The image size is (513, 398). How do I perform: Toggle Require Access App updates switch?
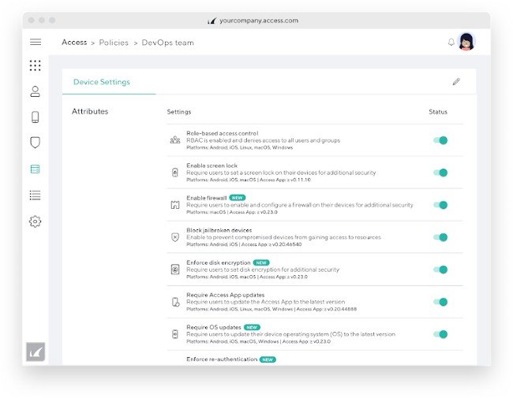[440, 302]
